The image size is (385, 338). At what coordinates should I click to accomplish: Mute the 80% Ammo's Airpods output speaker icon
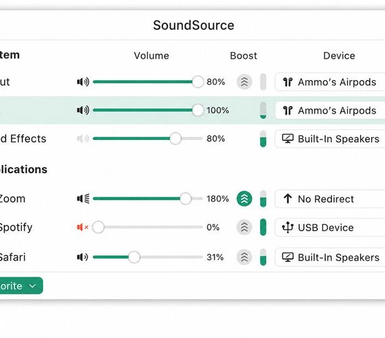click(x=83, y=82)
